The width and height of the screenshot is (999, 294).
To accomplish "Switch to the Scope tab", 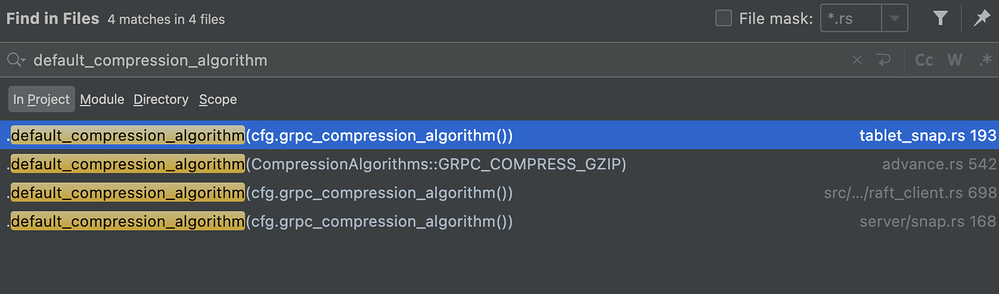I will click(218, 99).
